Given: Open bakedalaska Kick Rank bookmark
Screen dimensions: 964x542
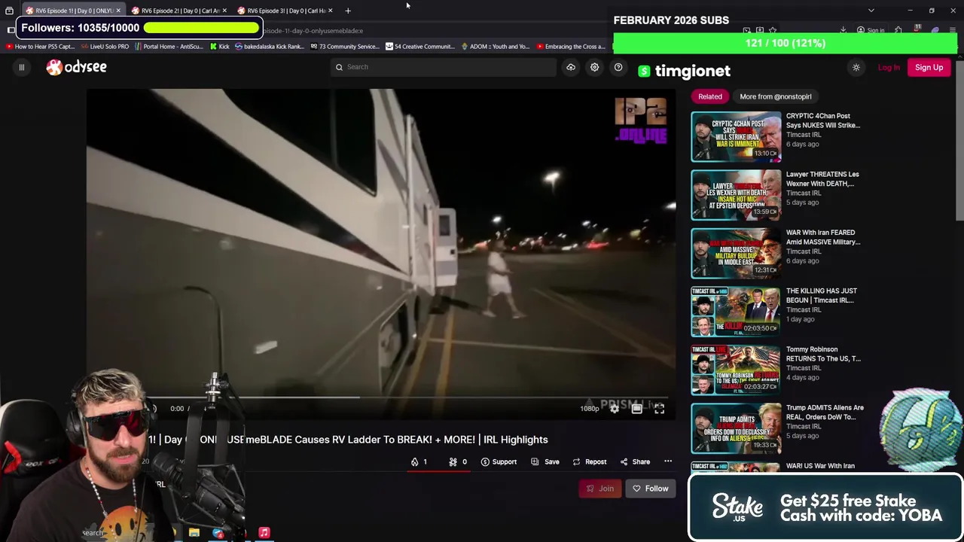Looking at the screenshot, I should pos(269,47).
